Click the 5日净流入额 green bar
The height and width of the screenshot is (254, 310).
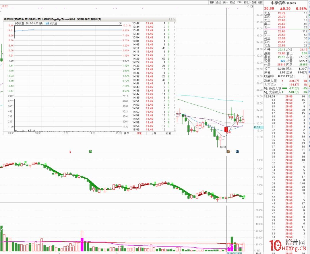click(284, 88)
